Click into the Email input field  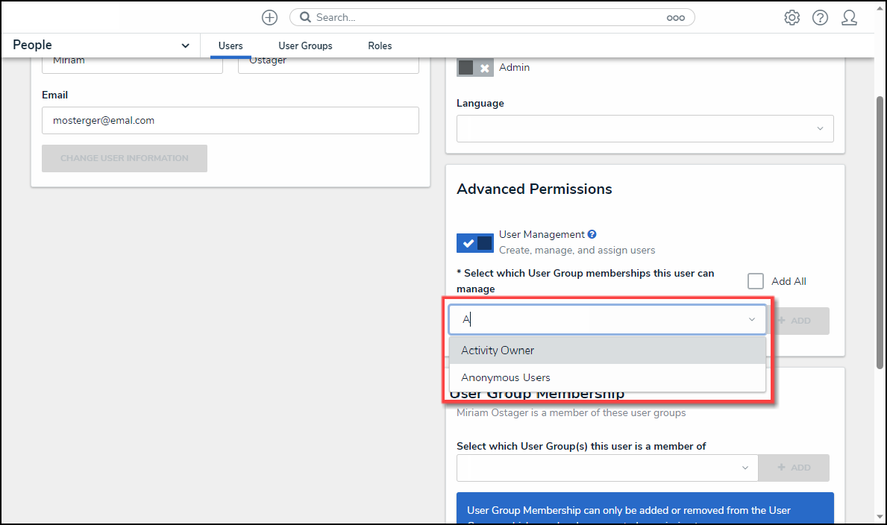[231, 121]
